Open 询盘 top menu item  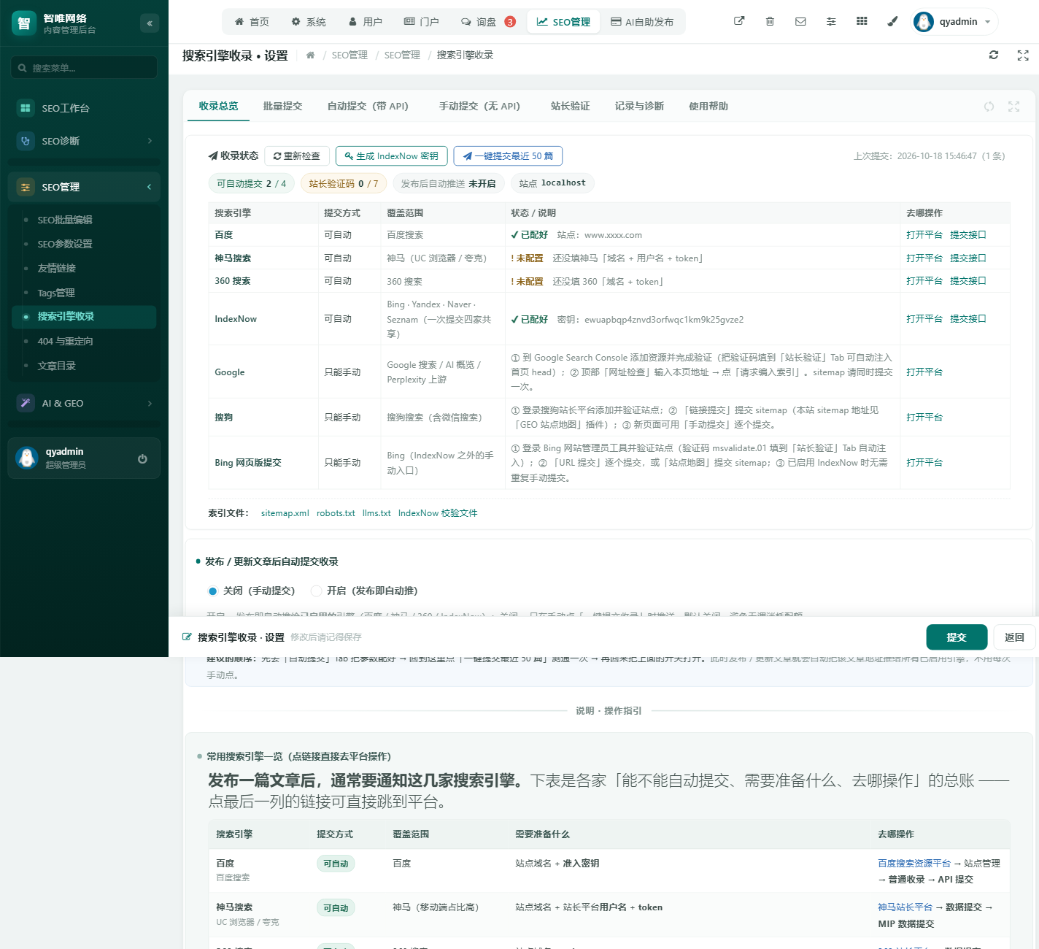[487, 22]
